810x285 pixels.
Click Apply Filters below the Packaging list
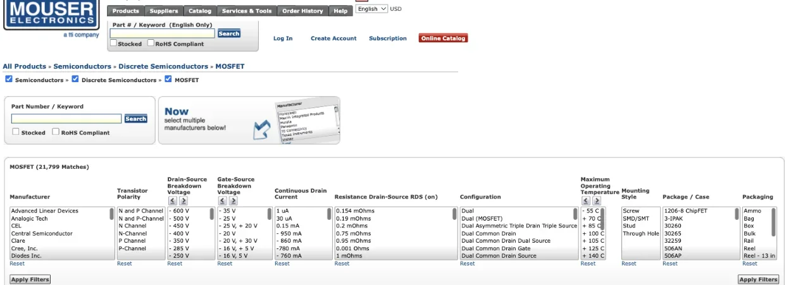click(759, 279)
